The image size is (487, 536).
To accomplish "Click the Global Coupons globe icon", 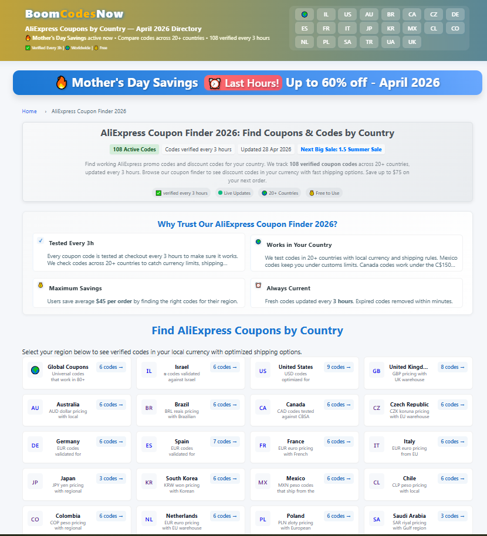I will pyautogui.click(x=35, y=370).
